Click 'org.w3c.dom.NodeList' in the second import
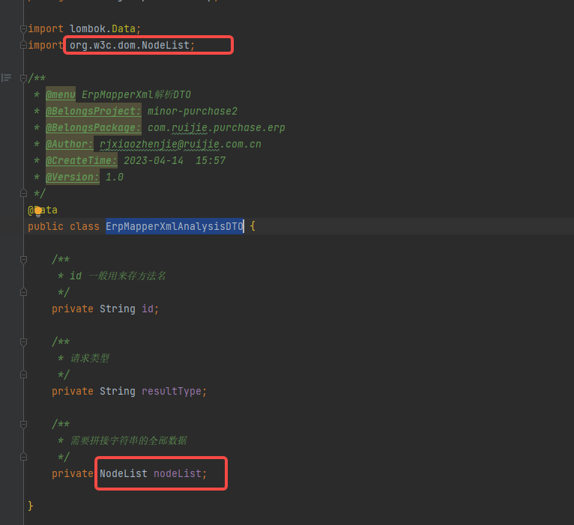The width and height of the screenshot is (574, 525). (x=130, y=45)
